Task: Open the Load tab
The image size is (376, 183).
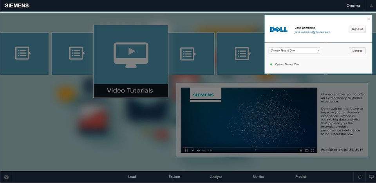Action: pyautogui.click(x=132, y=177)
